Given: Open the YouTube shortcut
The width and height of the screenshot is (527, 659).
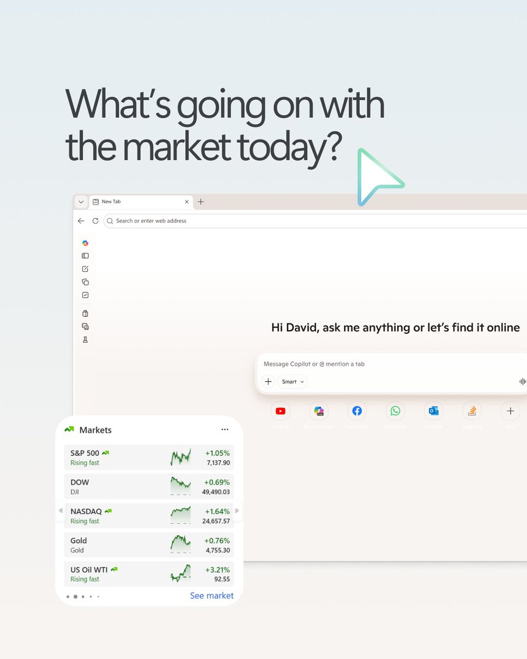Looking at the screenshot, I should (281, 411).
